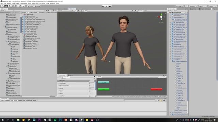The height and width of the screenshot is (122, 218).
Task: Expand the AvatarMale hierarchy item
Action: point(171,60)
